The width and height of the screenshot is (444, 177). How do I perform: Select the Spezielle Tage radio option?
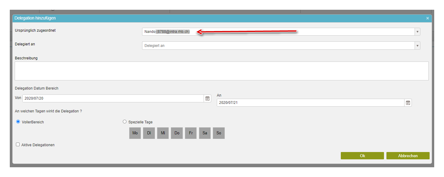[124, 122]
